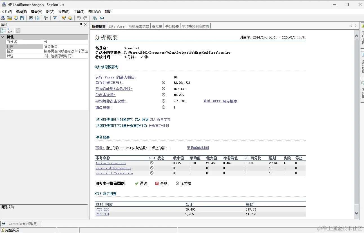The width and height of the screenshot is (364, 233).
Task: Sort properties alphabetically with the A-Z button
Action: click(9, 30)
